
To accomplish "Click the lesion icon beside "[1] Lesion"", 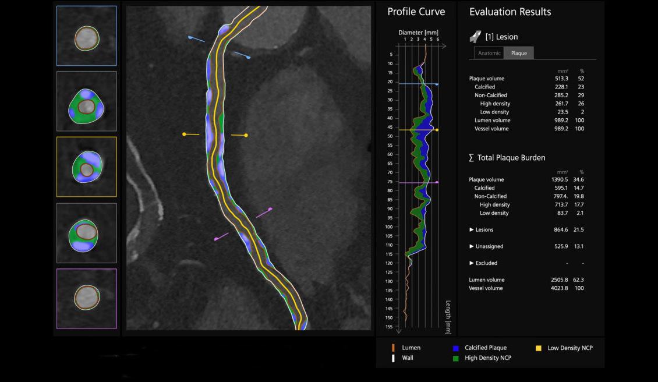I will point(475,36).
